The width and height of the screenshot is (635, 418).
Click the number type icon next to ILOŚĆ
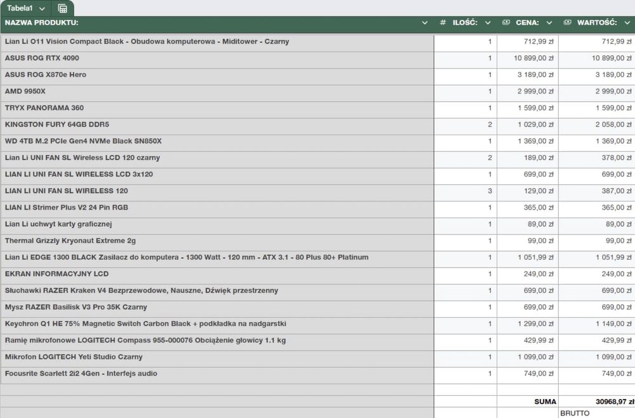(x=443, y=23)
